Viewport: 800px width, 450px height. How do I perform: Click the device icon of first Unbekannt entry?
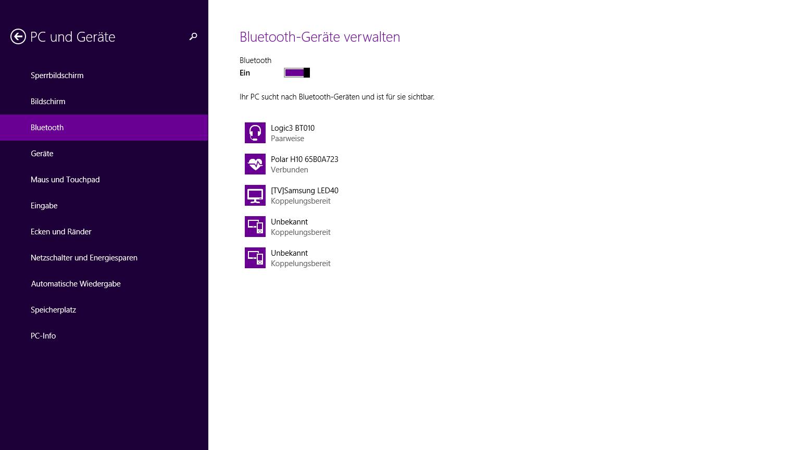tap(255, 227)
